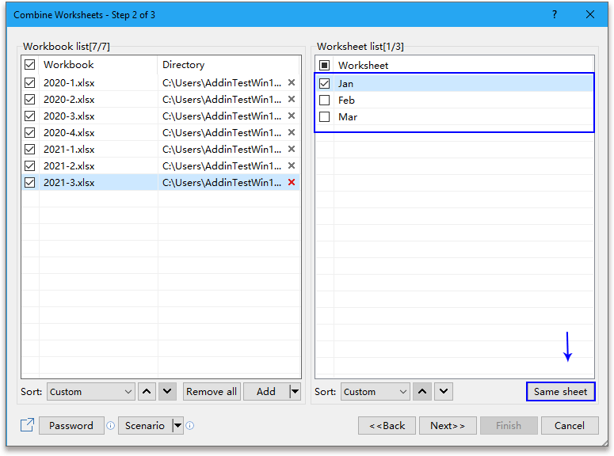The height and width of the screenshot is (456, 614).
Task: Click the directory path of 2021-3.xlsx
Action: 222,183
